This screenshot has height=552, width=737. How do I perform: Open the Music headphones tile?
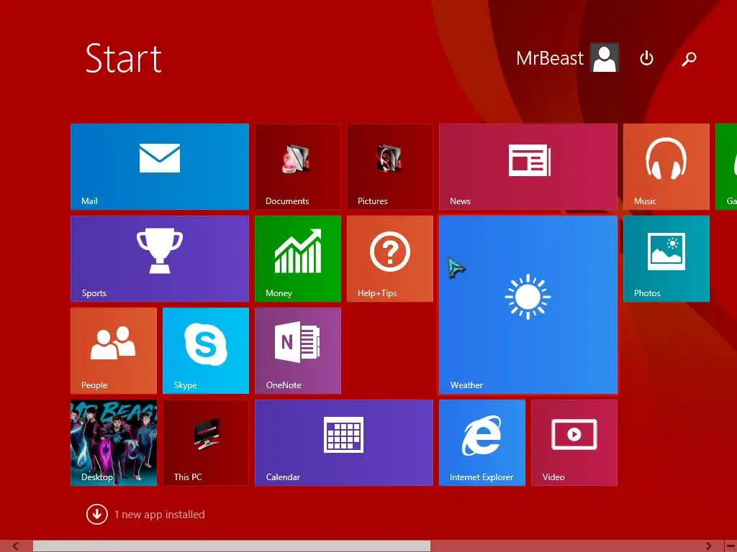pos(666,167)
